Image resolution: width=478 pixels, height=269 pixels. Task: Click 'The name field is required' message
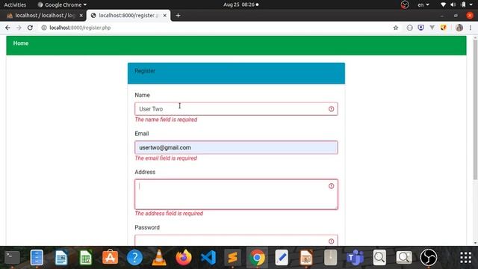tap(166, 120)
